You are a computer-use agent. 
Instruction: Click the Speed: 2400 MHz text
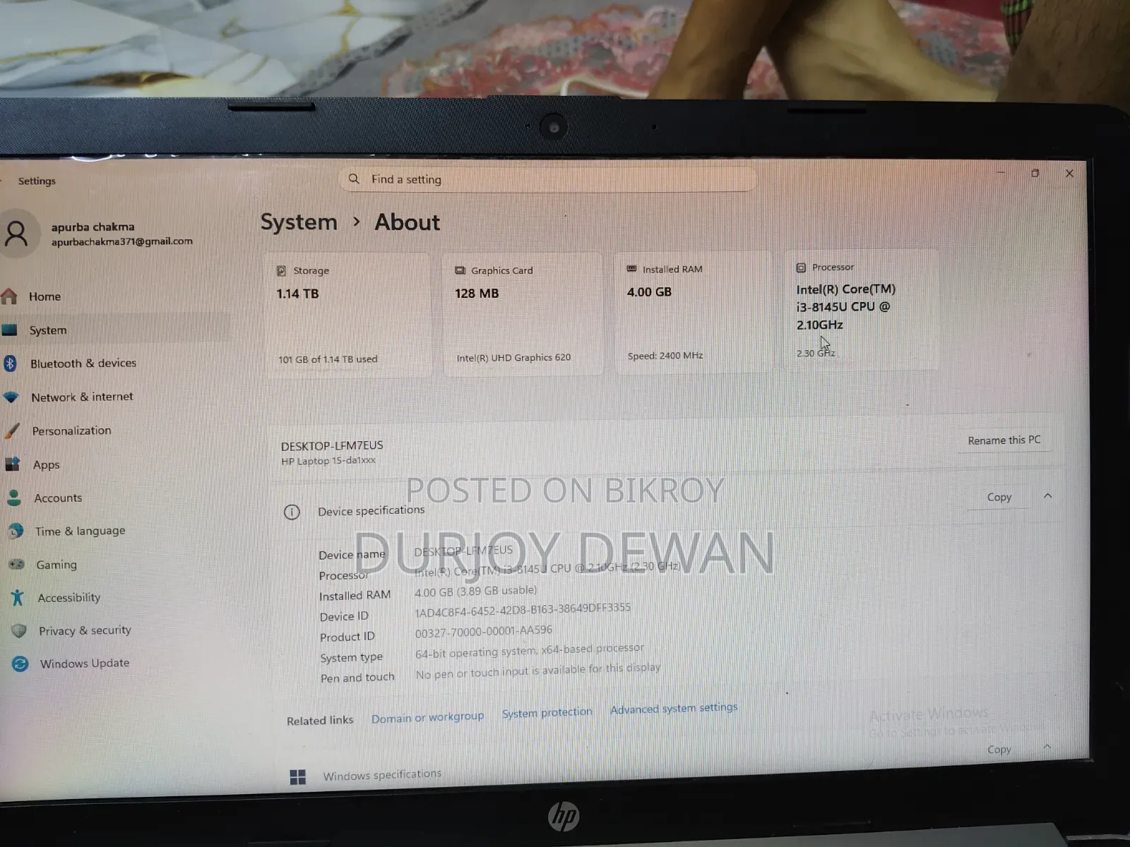tap(665, 356)
